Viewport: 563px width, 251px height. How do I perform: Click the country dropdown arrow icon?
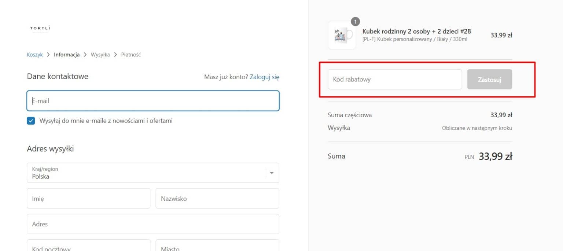pos(272,173)
